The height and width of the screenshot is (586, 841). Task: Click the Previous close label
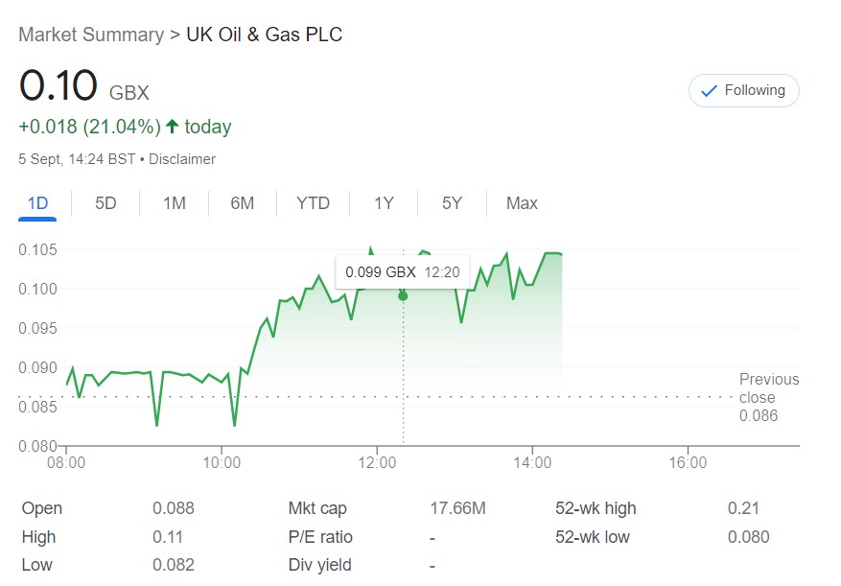point(768,388)
